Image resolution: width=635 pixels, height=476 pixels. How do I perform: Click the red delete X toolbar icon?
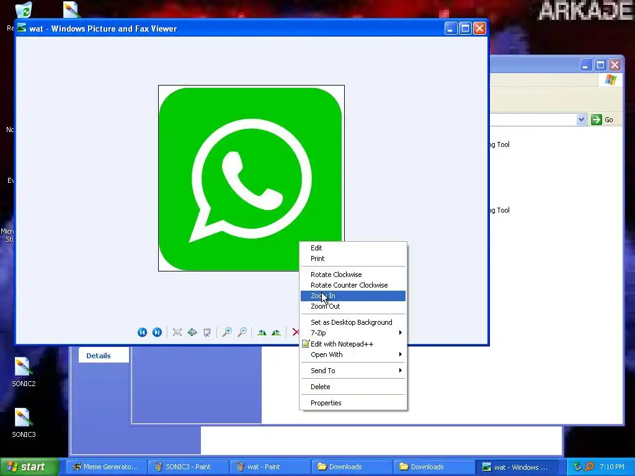coord(296,332)
